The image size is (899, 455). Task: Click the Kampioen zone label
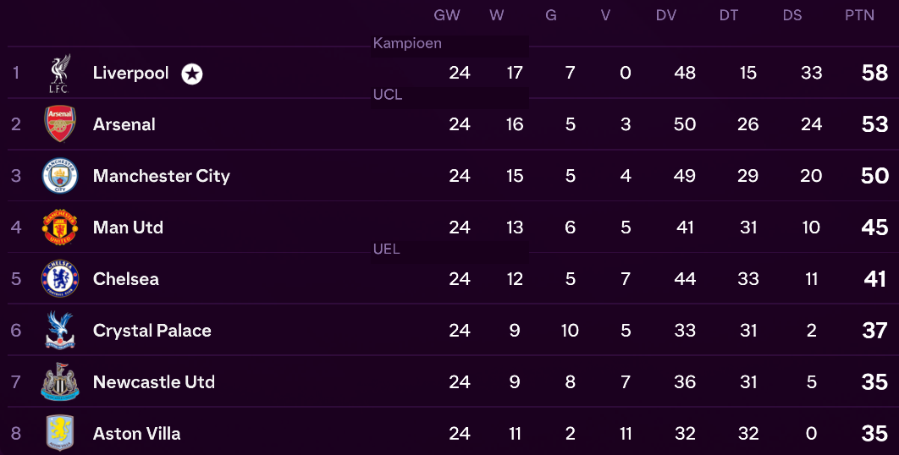coord(407,43)
